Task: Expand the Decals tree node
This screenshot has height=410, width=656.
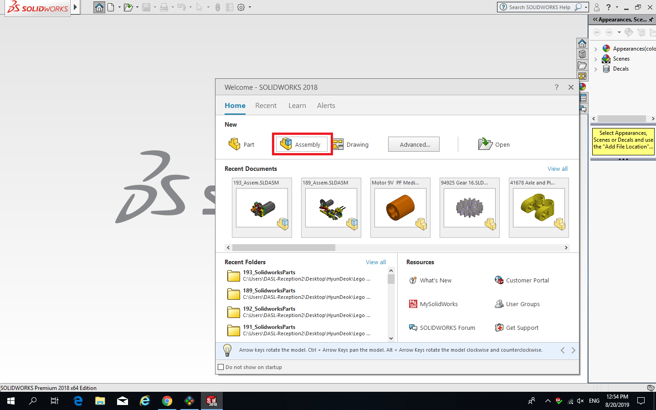Action: coord(595,69)
